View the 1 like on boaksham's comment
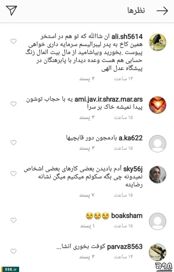The width and height of the screenshot is (174, 272). coord(87,226)
